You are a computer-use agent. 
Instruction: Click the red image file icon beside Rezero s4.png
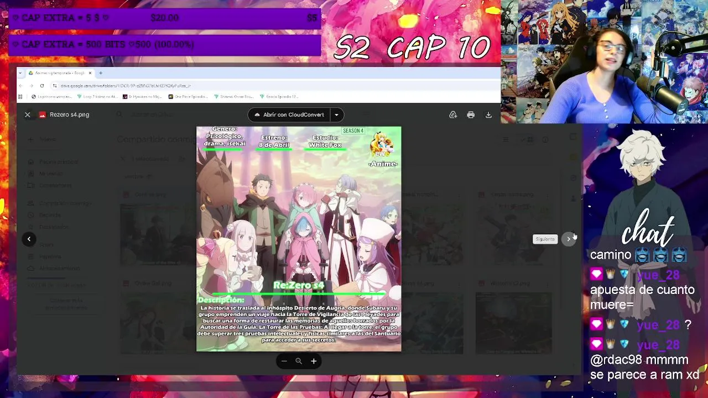click(42, 114)
